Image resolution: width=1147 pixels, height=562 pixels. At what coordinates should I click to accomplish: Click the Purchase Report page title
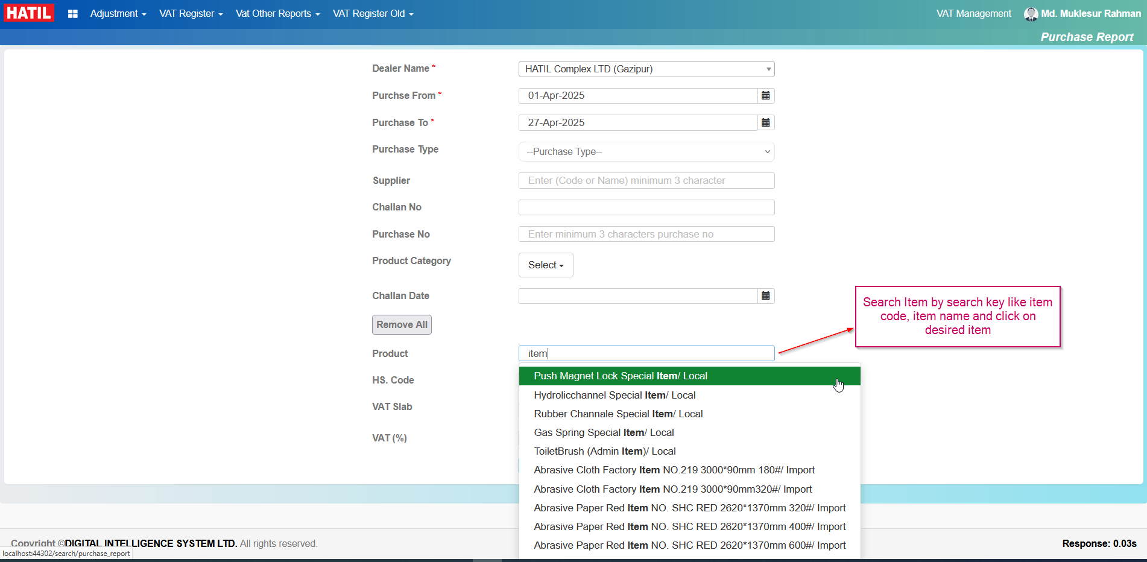(1087, 37)
